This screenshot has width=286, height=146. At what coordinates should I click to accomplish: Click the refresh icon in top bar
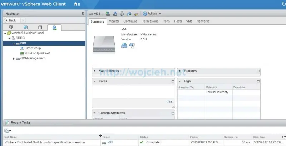click(x=283, y=4)
